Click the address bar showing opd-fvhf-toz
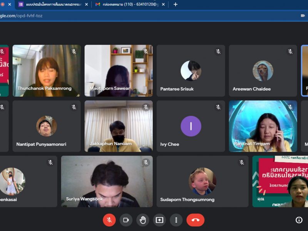The image size is (308, 231). pyautogui.click(x=115, y=15)
